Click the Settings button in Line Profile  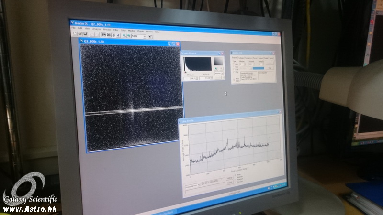(x=230, y=178)
